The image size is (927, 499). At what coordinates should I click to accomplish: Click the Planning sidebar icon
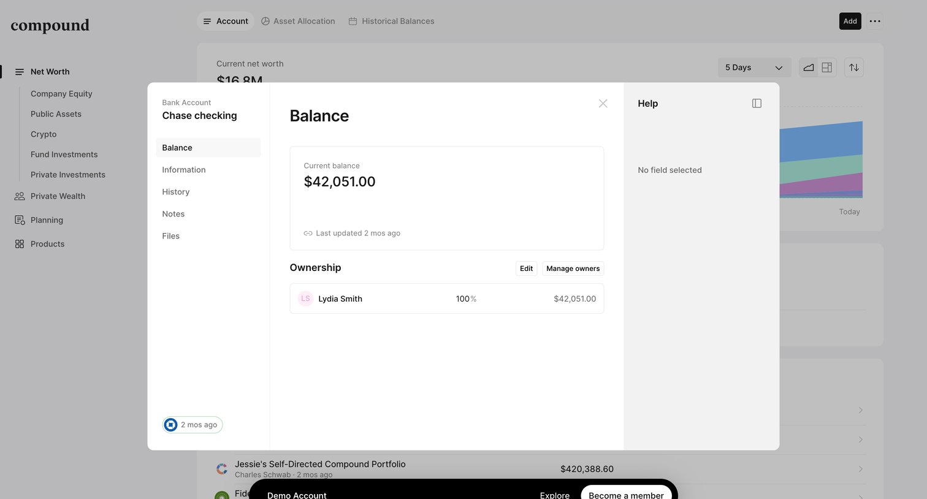click(x=20, y=220)
